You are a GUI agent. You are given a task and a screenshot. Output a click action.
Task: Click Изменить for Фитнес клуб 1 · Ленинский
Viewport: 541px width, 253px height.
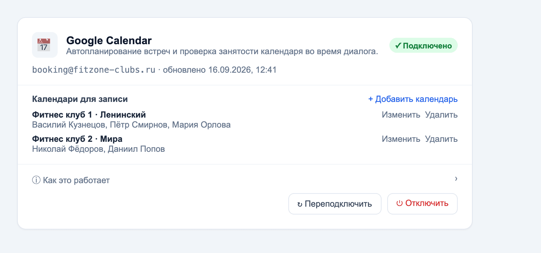coord(401,115)
